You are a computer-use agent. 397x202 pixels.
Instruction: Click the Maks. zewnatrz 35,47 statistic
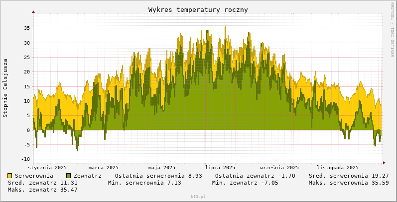point(42,190)
